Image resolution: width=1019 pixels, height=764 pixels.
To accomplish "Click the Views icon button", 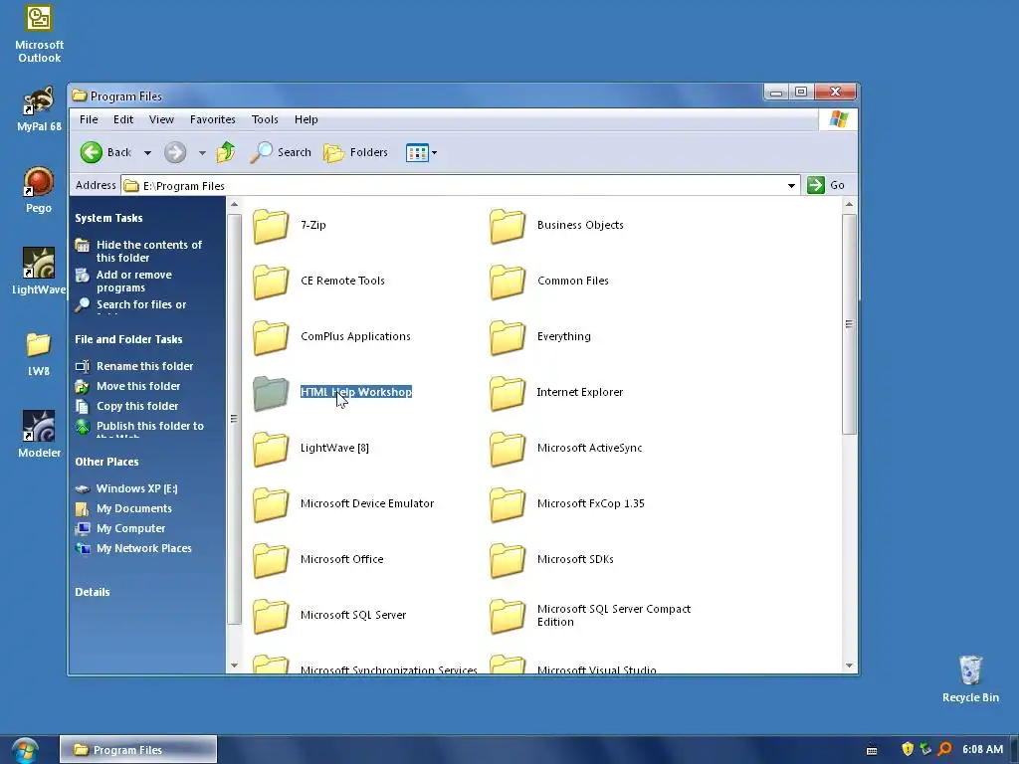I will (x=417, y=152).
